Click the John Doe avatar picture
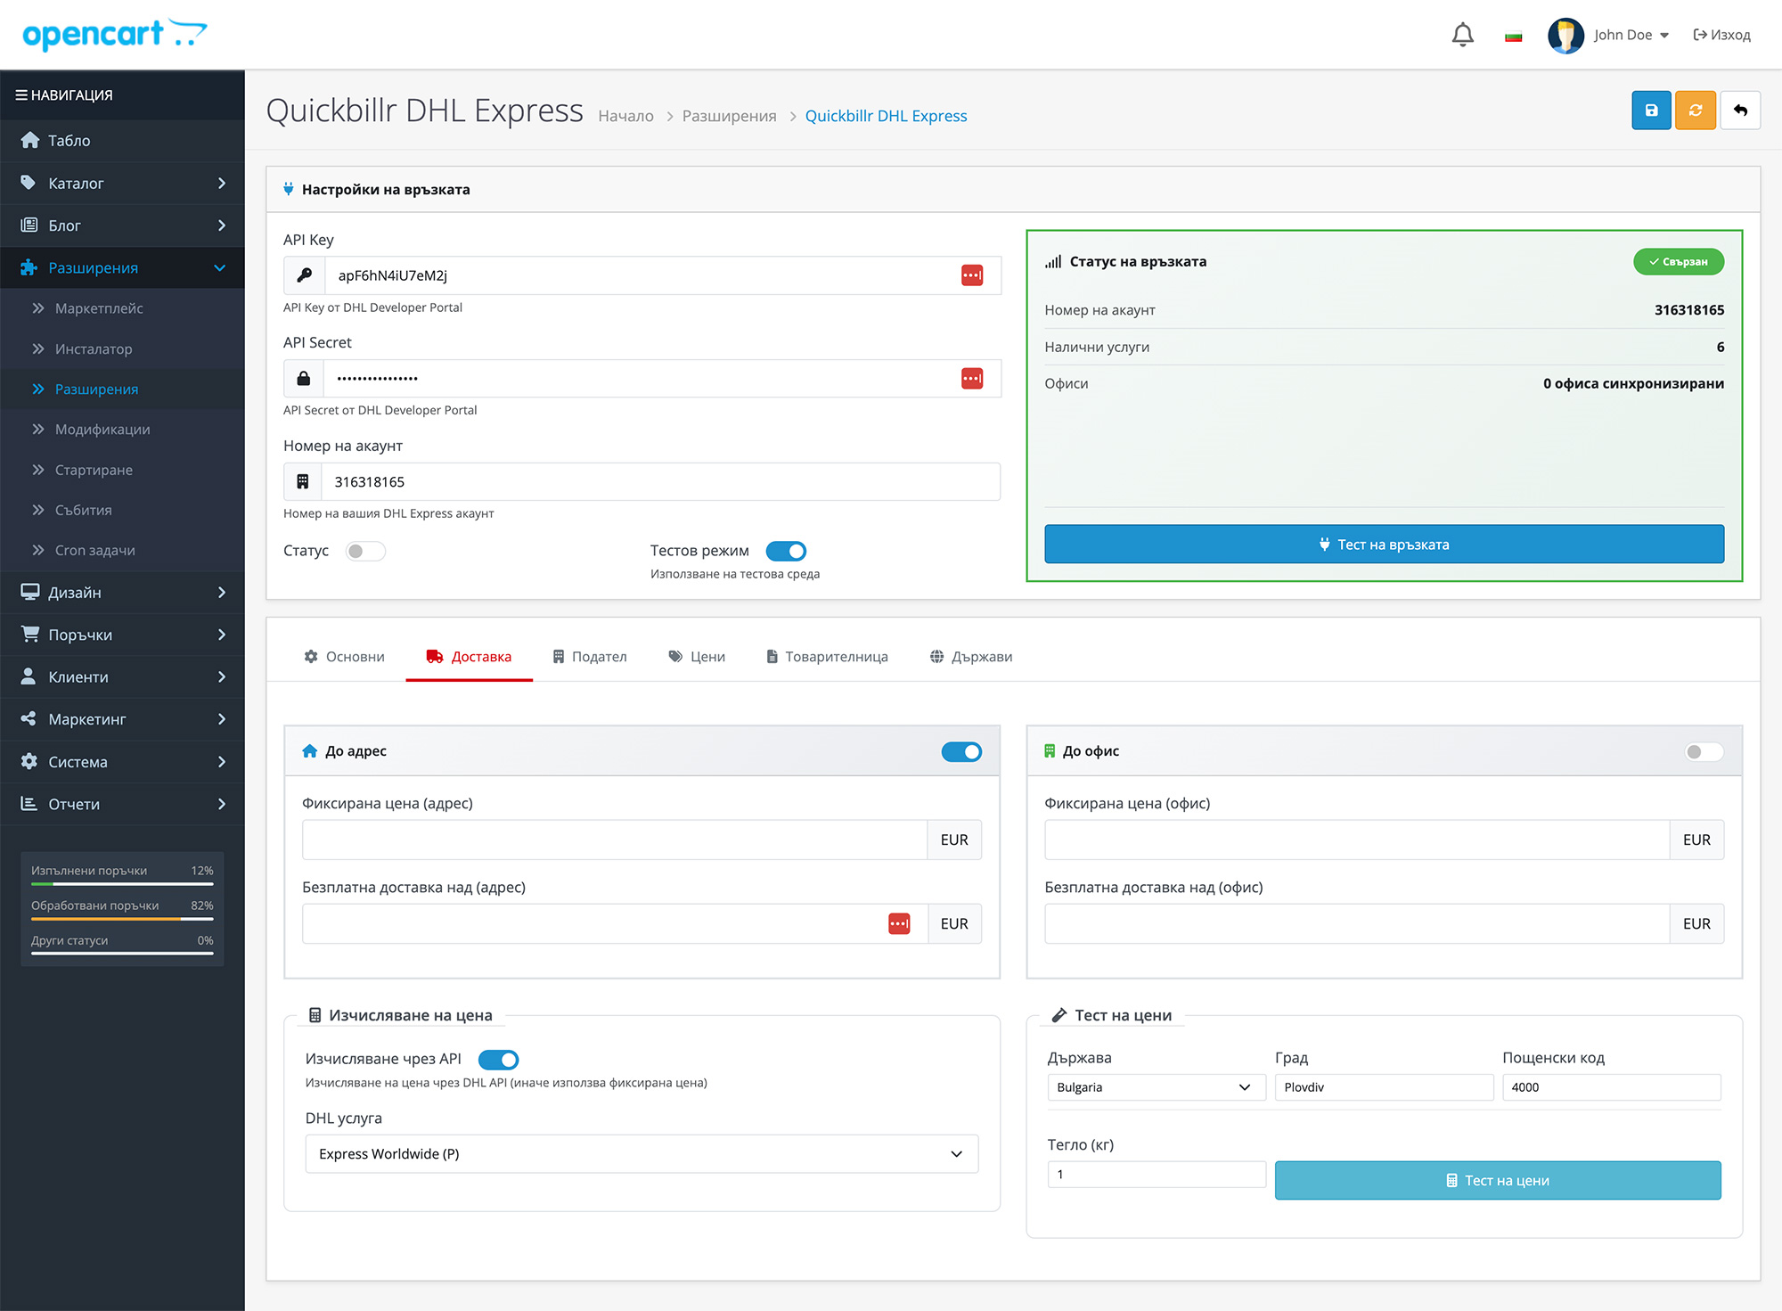This screenshot has width=1782, height=1311. click(1565, 35)
